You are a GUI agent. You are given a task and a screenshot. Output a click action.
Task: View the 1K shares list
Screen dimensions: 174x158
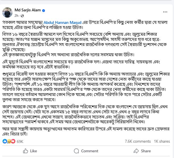[x=162, y=141]
